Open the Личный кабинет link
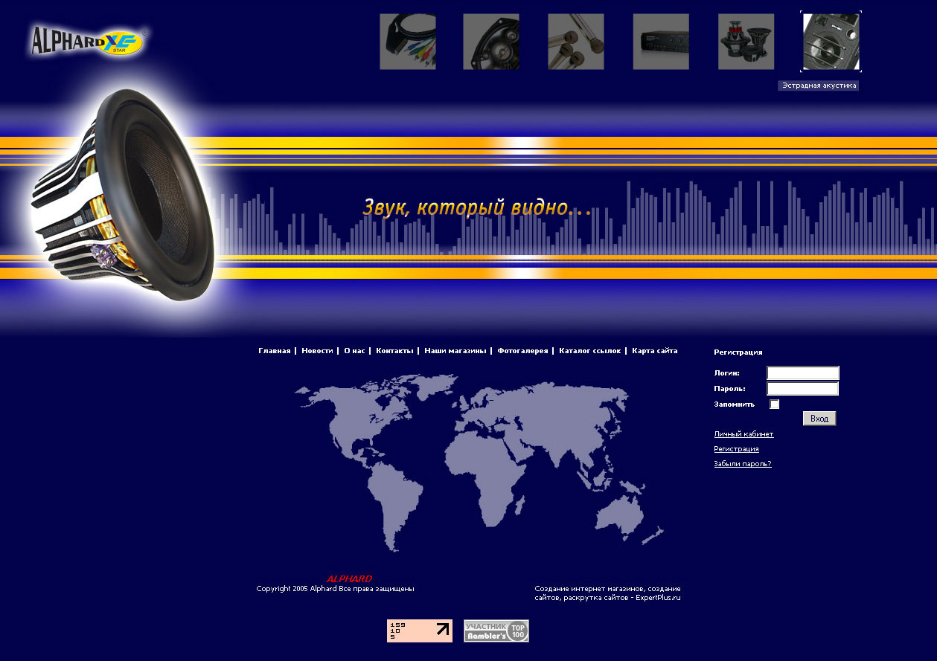Image resolution: width=937 pixels, height=661 pixels. 743,434
